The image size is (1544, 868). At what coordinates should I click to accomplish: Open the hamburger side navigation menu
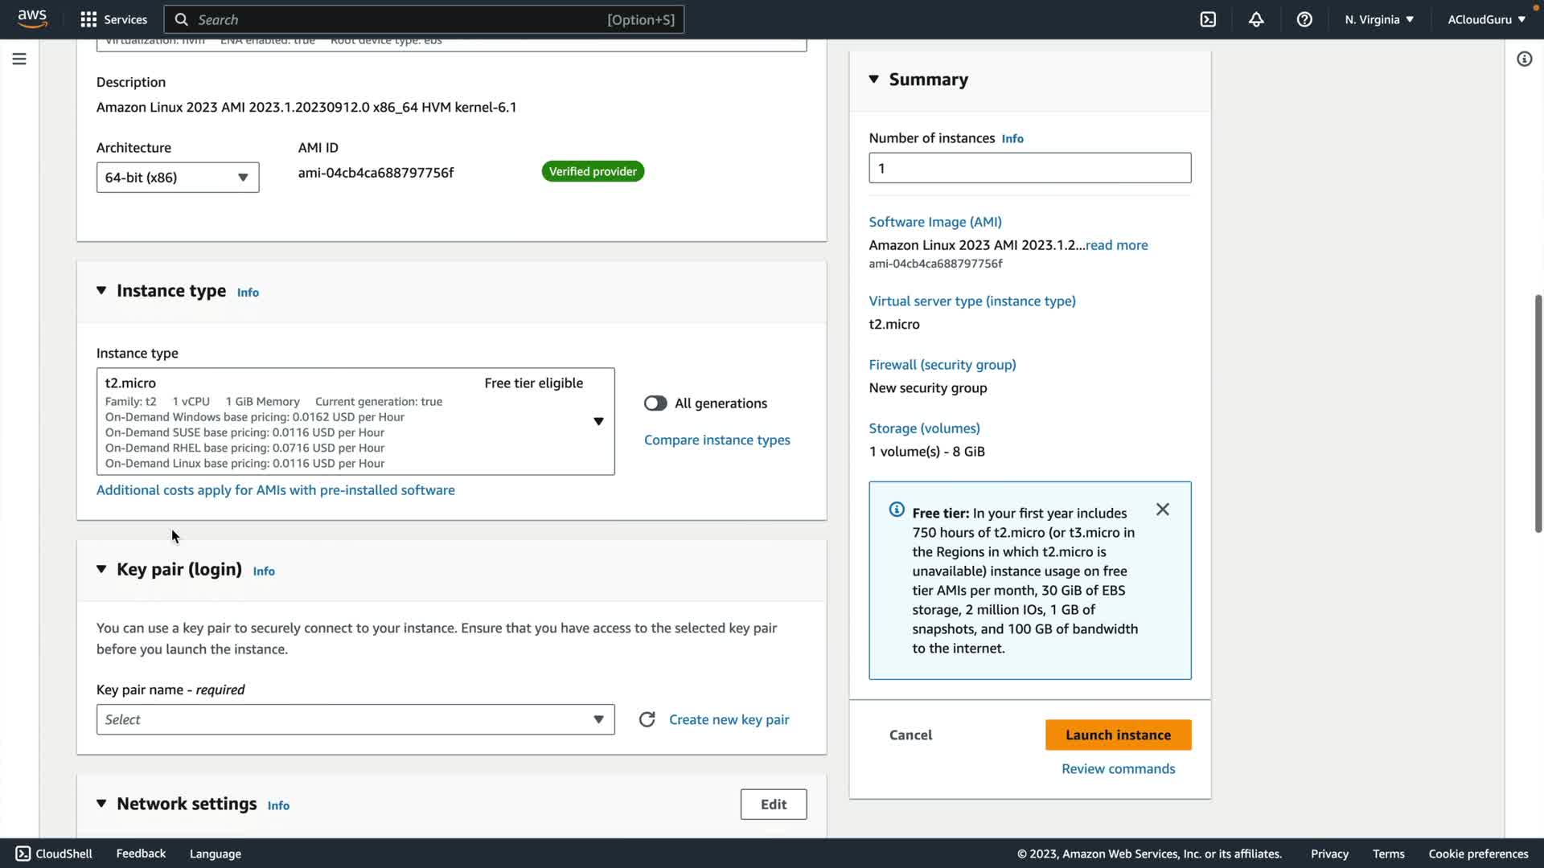(19, 59)
